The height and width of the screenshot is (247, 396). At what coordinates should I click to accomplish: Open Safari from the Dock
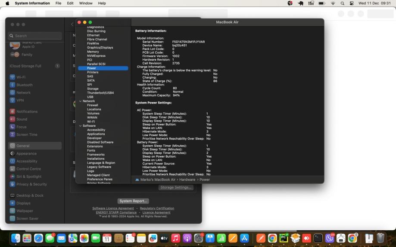[38, 238]
